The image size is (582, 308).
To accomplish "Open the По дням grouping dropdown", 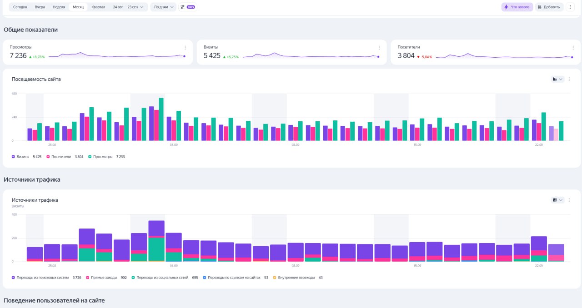I will pos(163,7).
